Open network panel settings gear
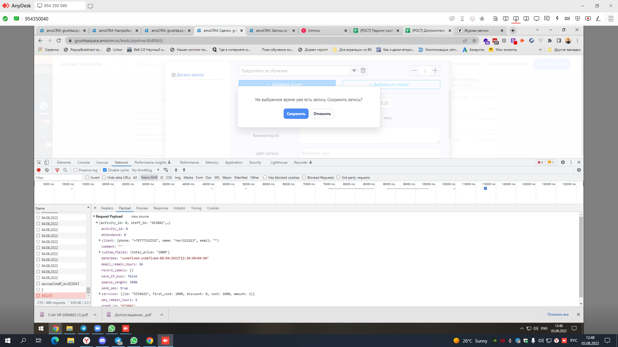The width and height of the screenshot is (618, 347). (579, 170)
